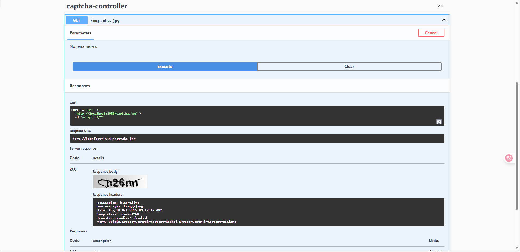Click inside the Curl command code block

245,116
